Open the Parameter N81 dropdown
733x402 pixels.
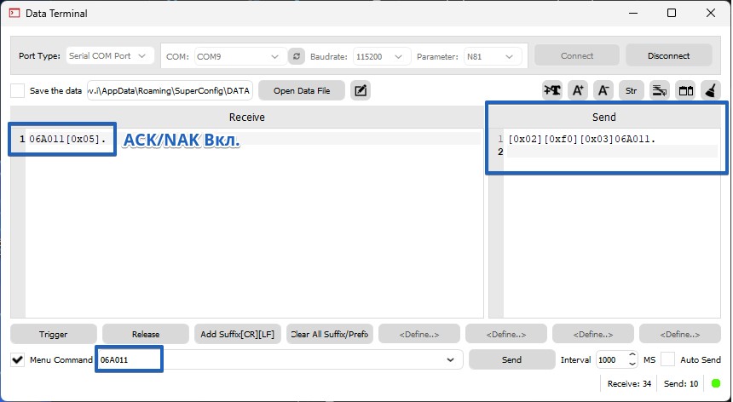[x=492, y=56]
